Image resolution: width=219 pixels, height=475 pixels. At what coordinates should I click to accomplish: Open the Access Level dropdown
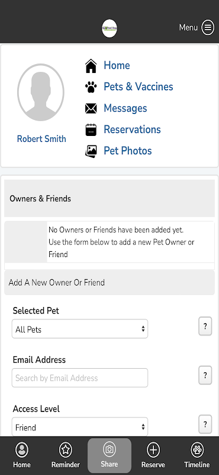(x=80, y=427)
